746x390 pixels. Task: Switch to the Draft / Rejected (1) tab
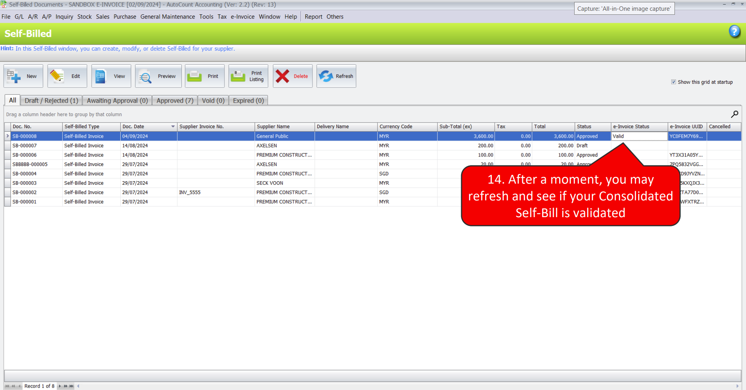(x=51, y=101)
